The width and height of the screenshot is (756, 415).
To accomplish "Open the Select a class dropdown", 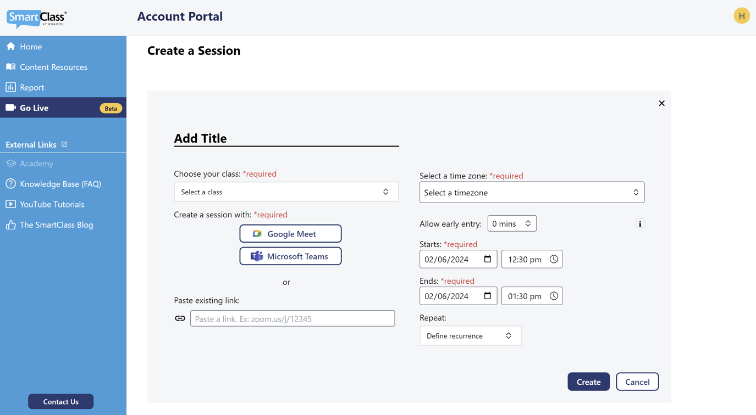I will [x=286, y=192].
